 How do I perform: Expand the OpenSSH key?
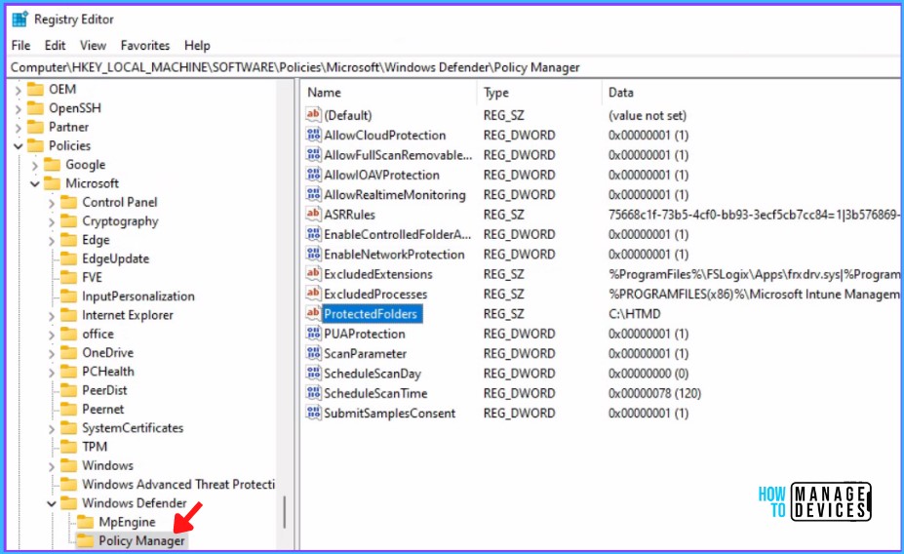tap(18, 109)
